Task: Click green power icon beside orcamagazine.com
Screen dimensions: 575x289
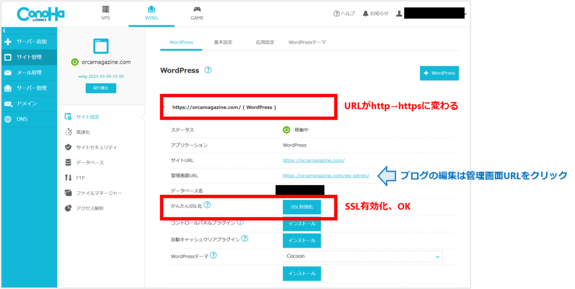Action: [x=75, y=62]
